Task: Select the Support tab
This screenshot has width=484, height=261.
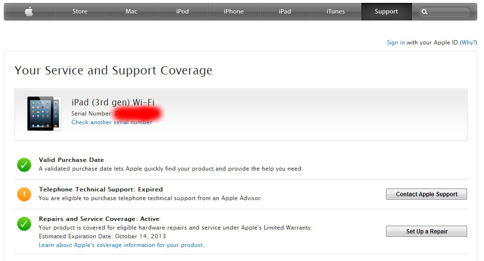Action: coord(386,12)
